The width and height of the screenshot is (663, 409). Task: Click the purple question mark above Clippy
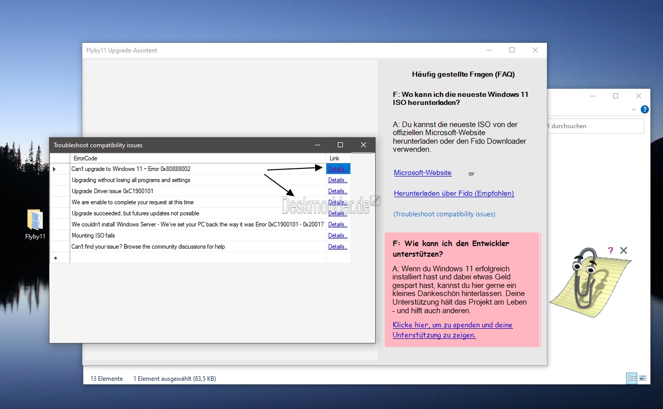[610, 250]
